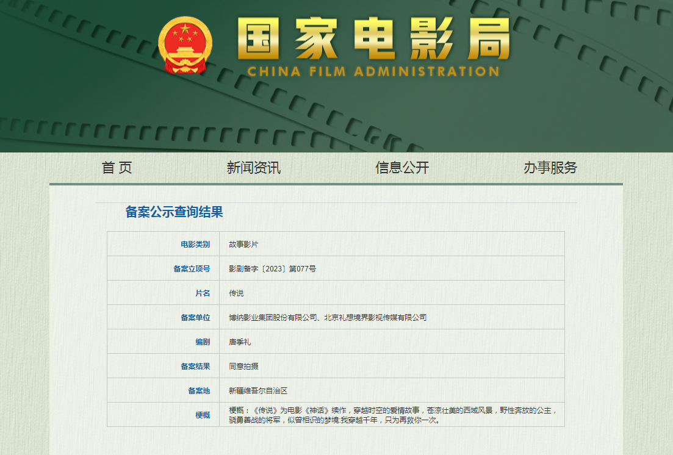Click the 梗概 row label
673x455 pixels.
[x=202, y=415]
